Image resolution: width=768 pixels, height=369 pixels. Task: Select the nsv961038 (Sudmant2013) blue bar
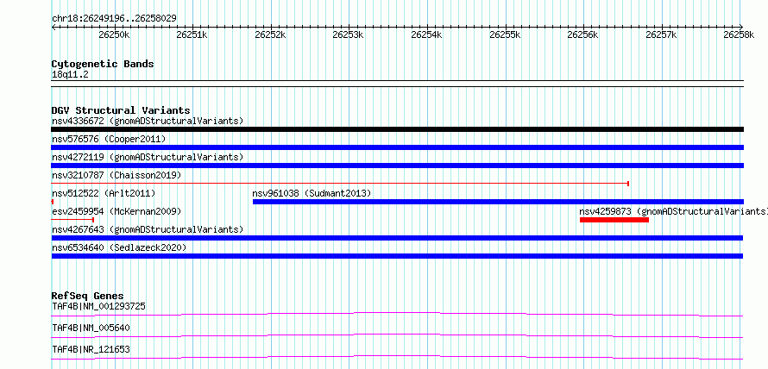pos(498,202)
